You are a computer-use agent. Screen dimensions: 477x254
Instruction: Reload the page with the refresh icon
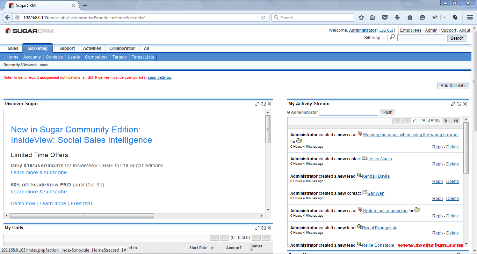[263, 17]
